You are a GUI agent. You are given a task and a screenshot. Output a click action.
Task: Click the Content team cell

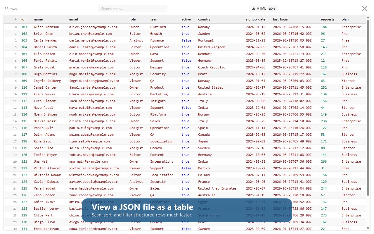pyautogui.click(x=157, y=155)
